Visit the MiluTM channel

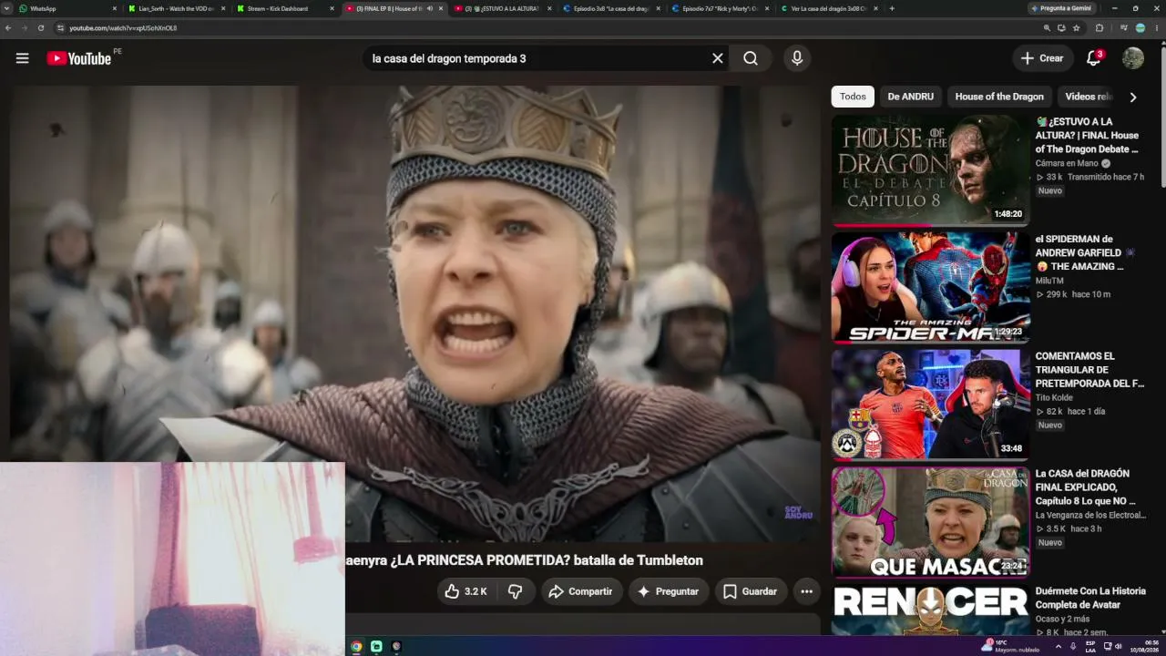(x=1049, y=282)
